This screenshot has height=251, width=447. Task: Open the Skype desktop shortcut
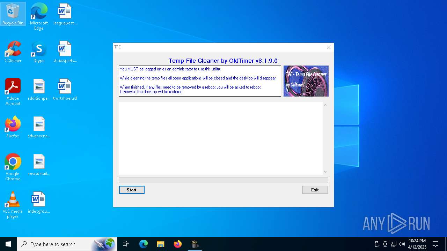point(39,52)
